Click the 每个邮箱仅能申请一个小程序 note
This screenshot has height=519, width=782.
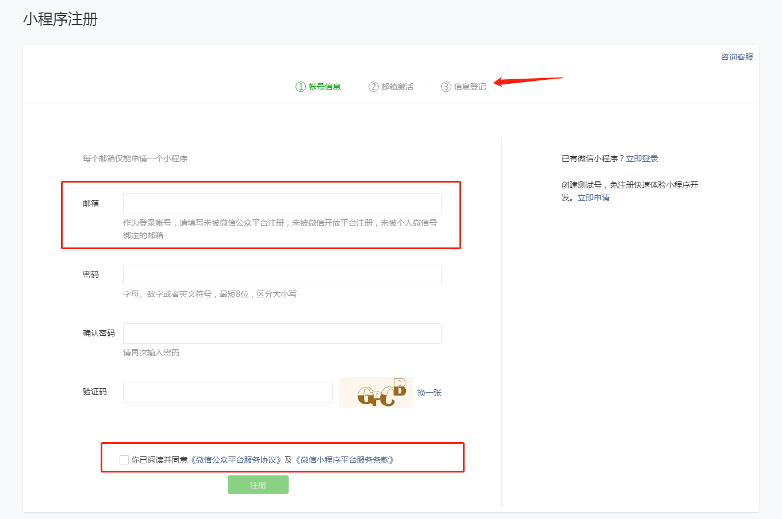click(x=135, y=158)
